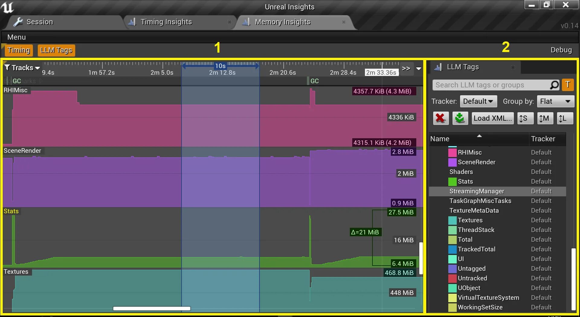This screenshot has height=317, width=580.
Task: Click the orange T trackers button
Action: 568,85
